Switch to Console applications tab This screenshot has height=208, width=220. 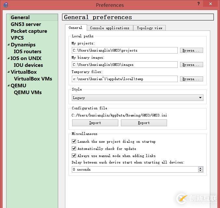coord(110,28)
